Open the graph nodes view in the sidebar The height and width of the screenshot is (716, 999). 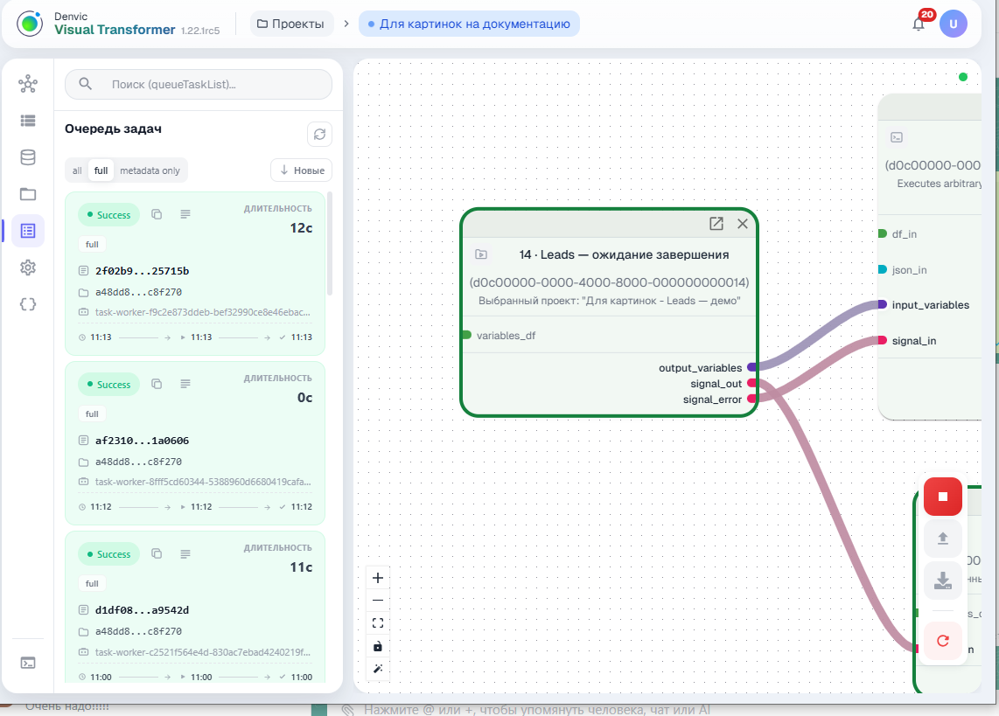tap(28, 84)
